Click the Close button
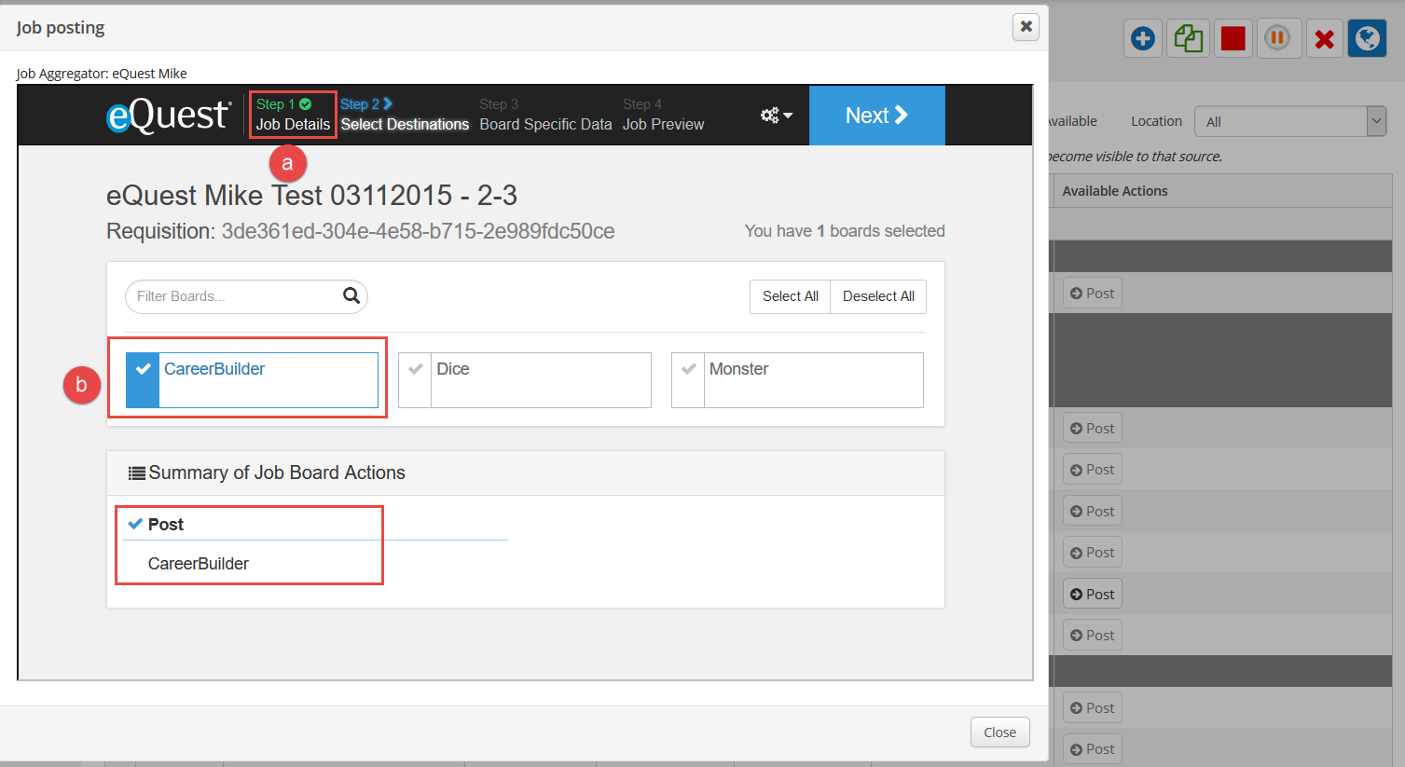The image size is (1405, 767). click(x=999, y=733)
